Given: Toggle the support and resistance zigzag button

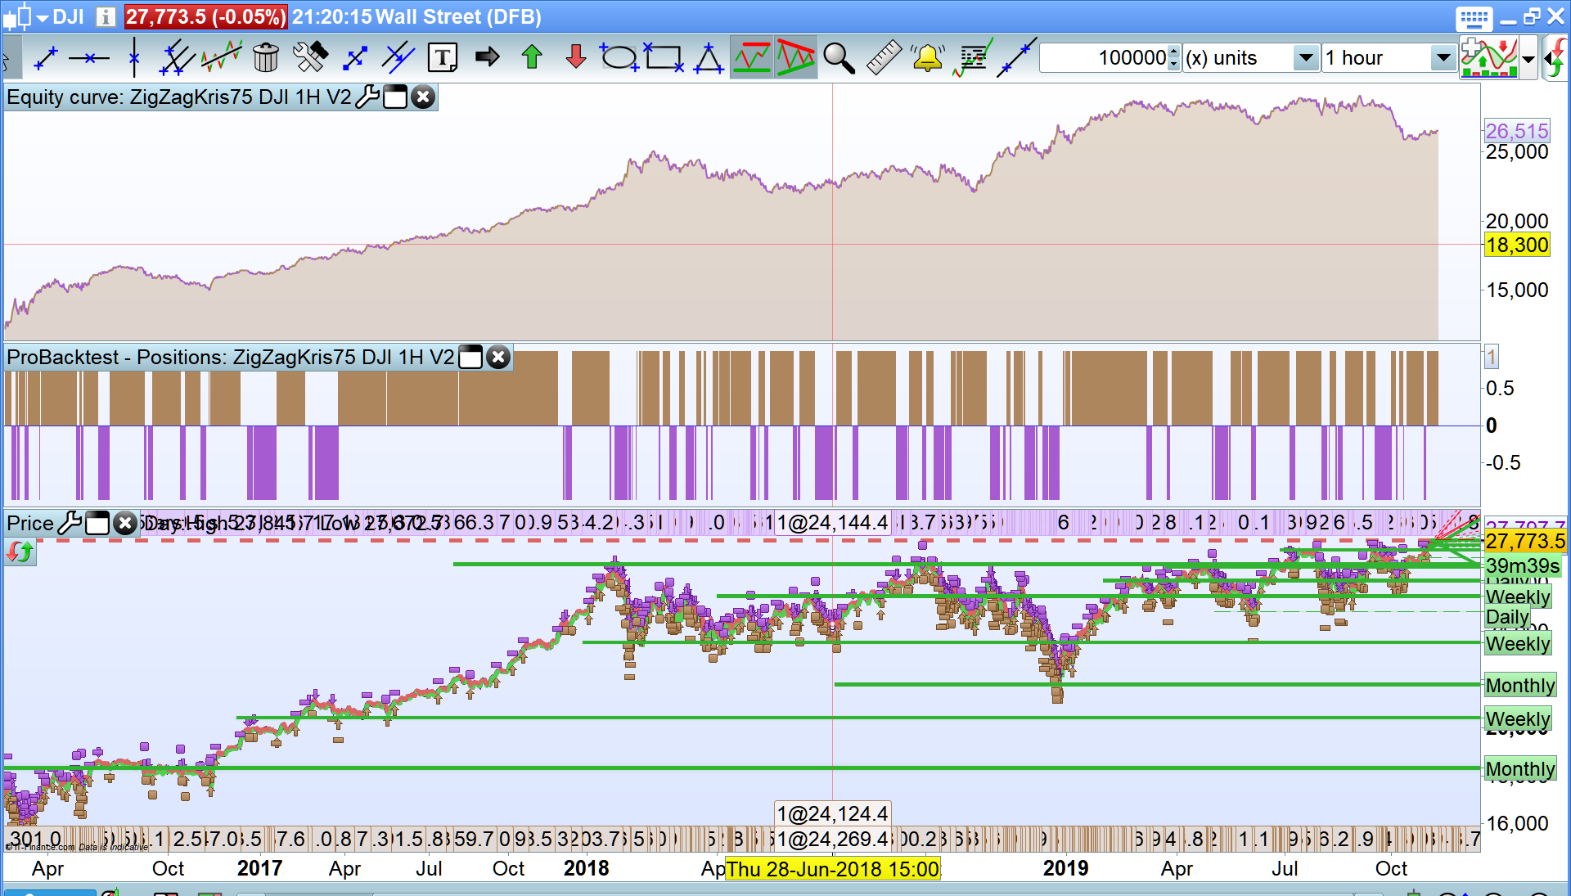Looking at the screenshot, I should pyautogui.click(x=751, y=58).
